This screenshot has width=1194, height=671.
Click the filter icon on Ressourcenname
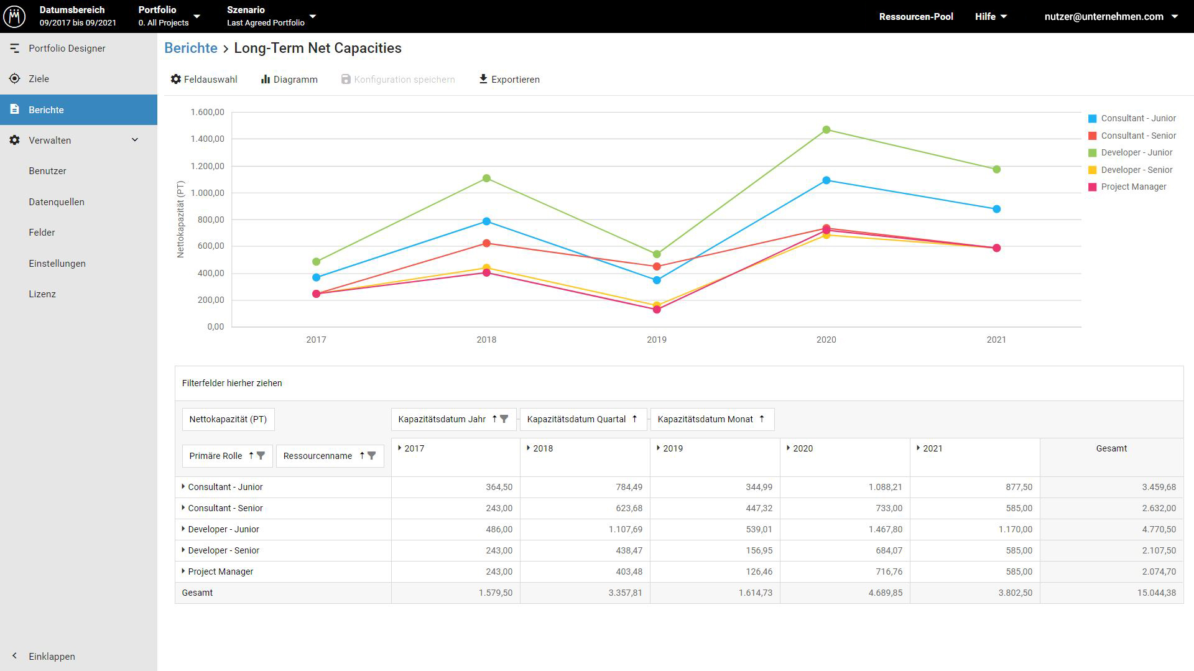click(x=372, y=456)
